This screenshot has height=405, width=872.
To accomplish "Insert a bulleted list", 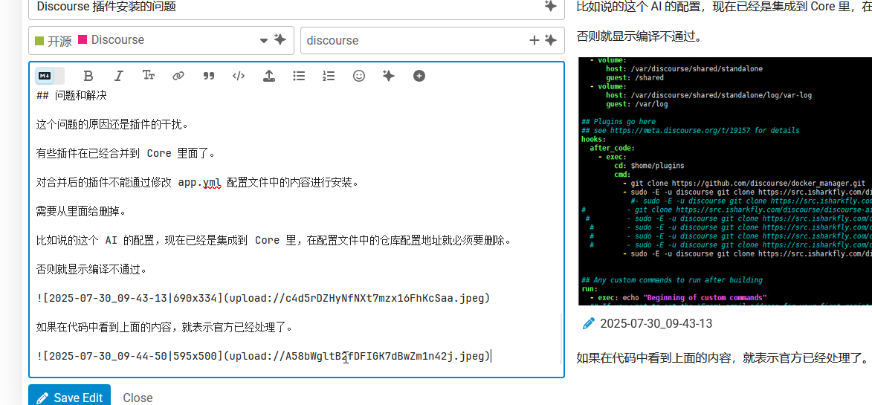I will 299,76.
